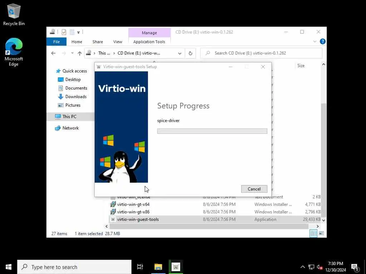The width and height of the screenshot is (366, 274).
Task: Go back in Explorer navigation
Action: coord(54,53)
